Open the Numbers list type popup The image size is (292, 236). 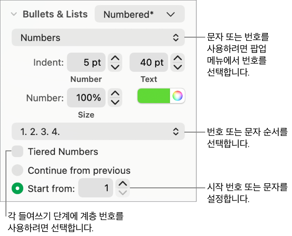pos(98,38)
